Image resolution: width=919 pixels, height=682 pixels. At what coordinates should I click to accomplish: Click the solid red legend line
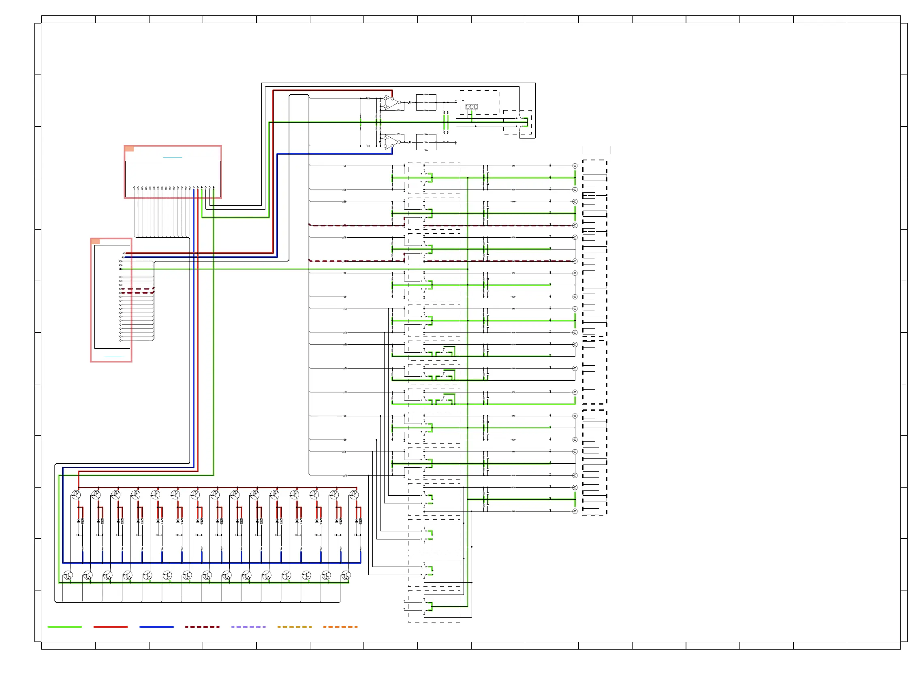[x=111, y=627]
